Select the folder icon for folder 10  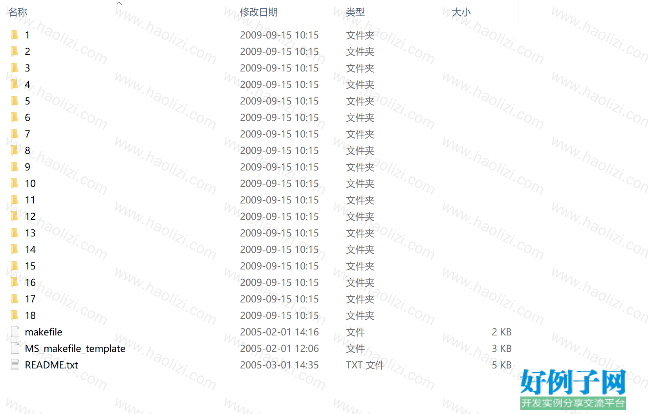[15, 183]
